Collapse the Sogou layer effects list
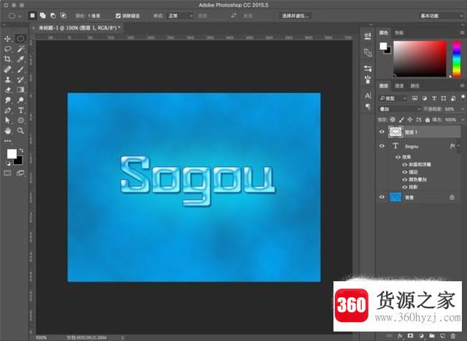The width and height of the screenshot is (467, 341). pyautogui.click(x=459, y=146)
